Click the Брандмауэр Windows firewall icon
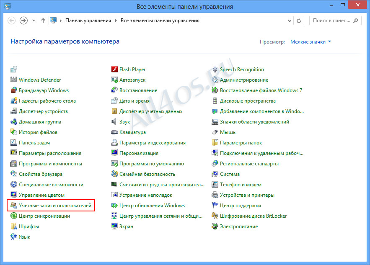The width and height of the screenshot is (370, 265). pyautogui.click(x=14, y=90)
